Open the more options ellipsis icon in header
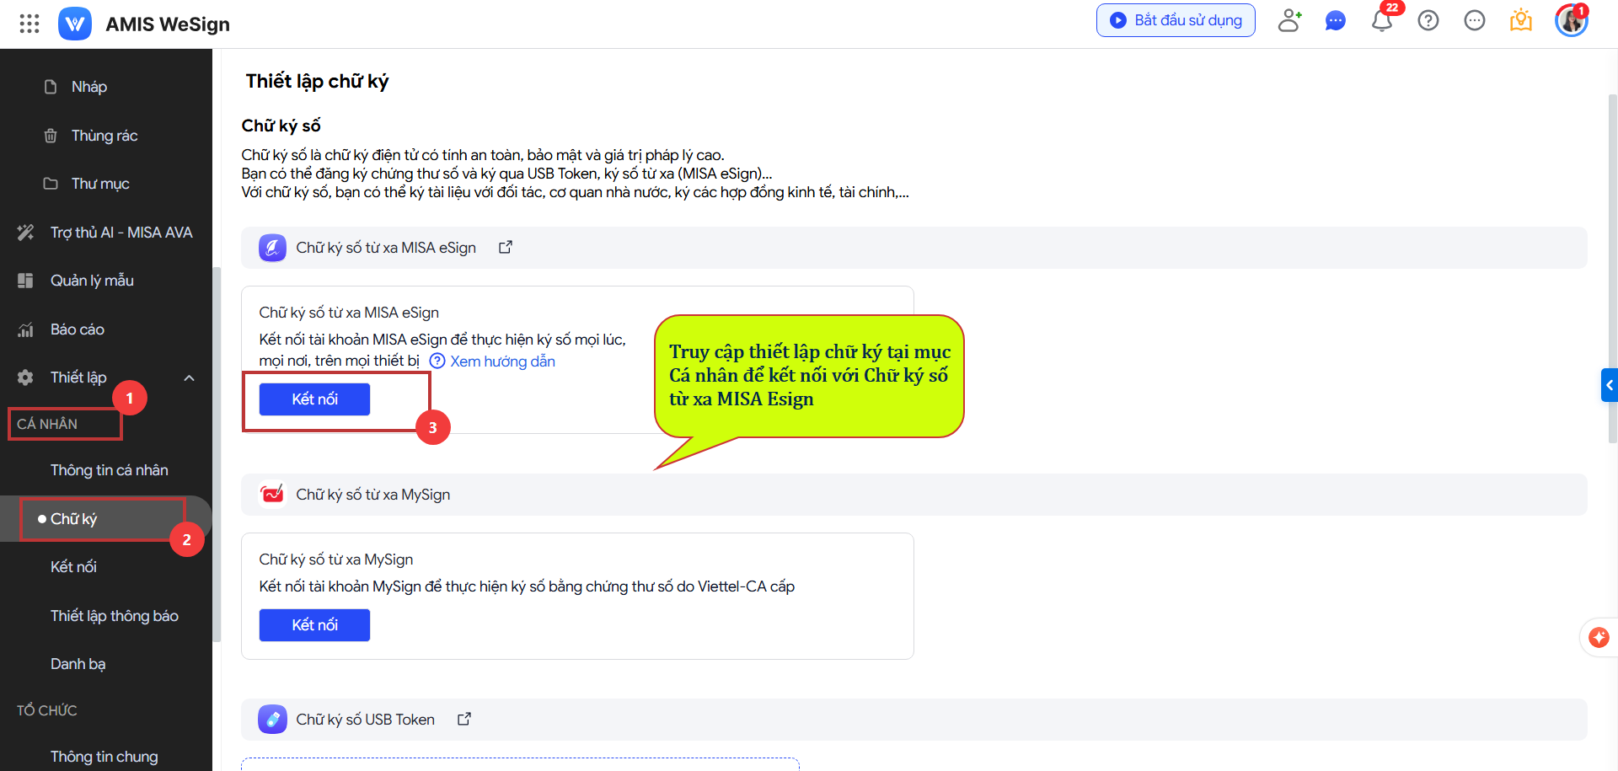The height and width of the screenshot is (771, 1618). click(x=1475, y=20)
